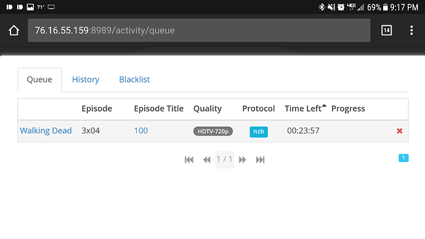Sort queue by Episode column header

97,108
